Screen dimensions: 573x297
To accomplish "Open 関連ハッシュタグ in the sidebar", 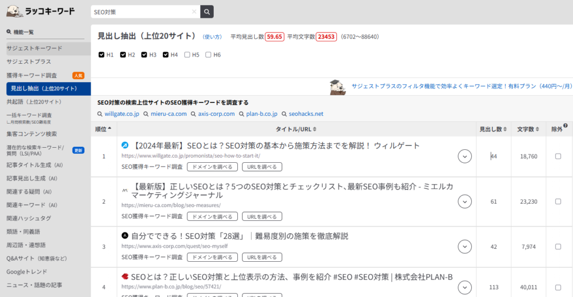I will pos(29,219).
